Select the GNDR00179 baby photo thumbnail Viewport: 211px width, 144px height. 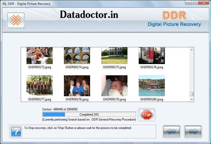click(x=114, y=86)
